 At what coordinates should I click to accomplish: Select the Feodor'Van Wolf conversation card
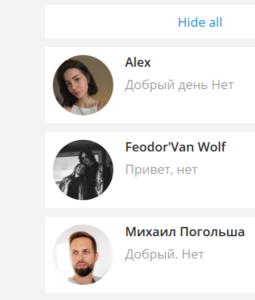150,170
